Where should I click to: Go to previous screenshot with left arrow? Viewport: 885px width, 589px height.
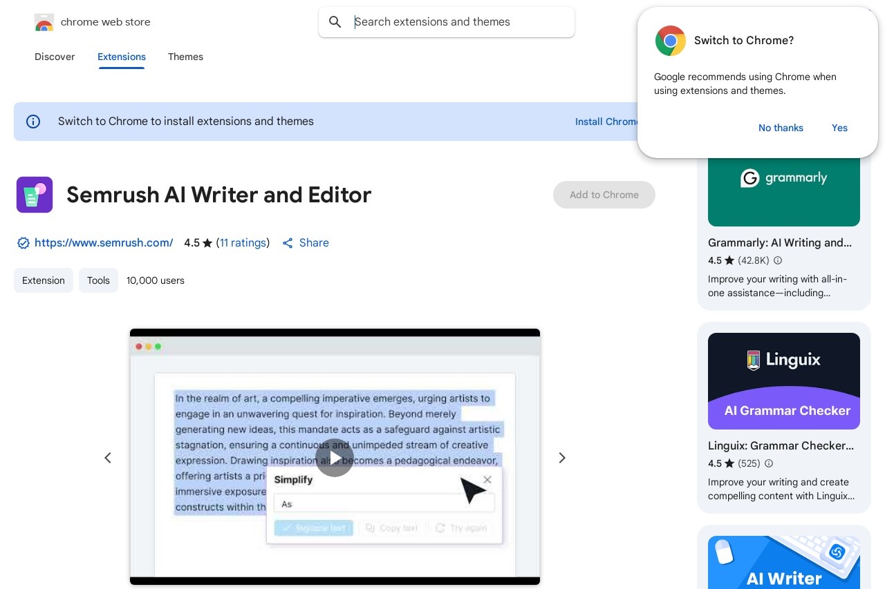[x=108, y=458]
